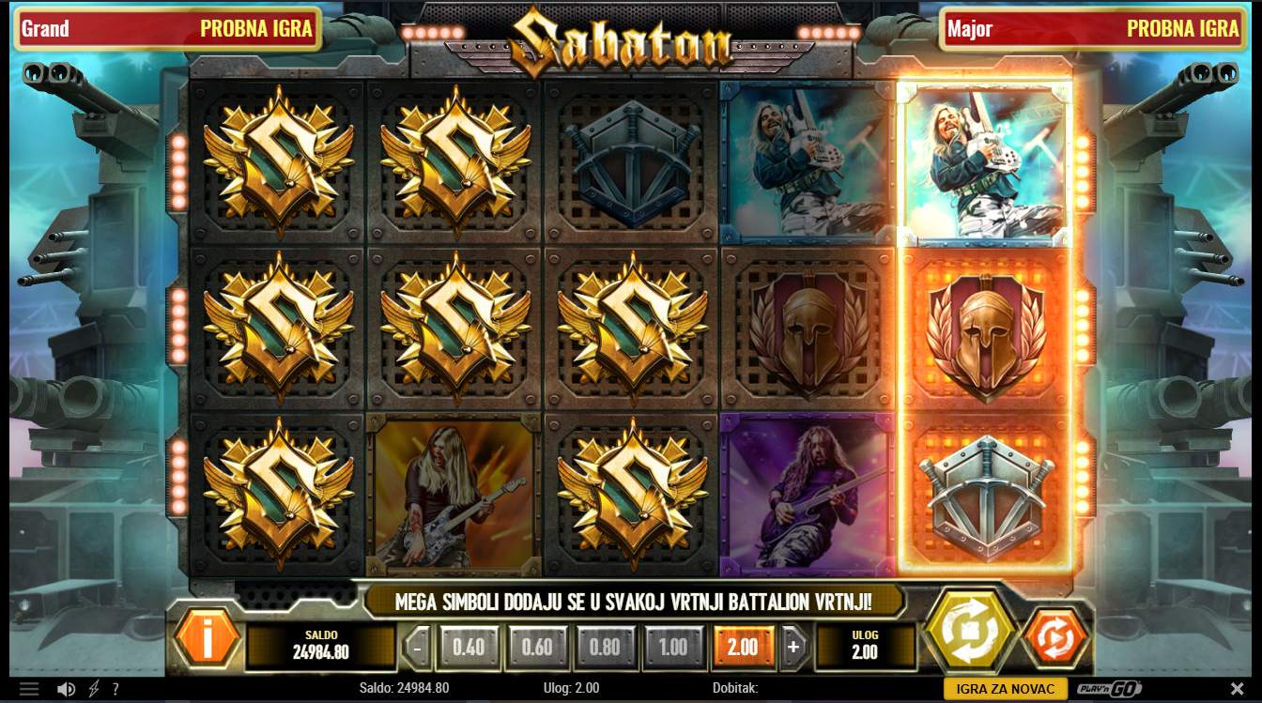
Task: Select the highlighted 2.00 bet
Action: coord(743,647)
